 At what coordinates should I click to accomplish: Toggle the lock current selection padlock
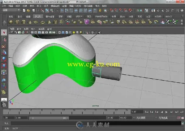point(100,10)
